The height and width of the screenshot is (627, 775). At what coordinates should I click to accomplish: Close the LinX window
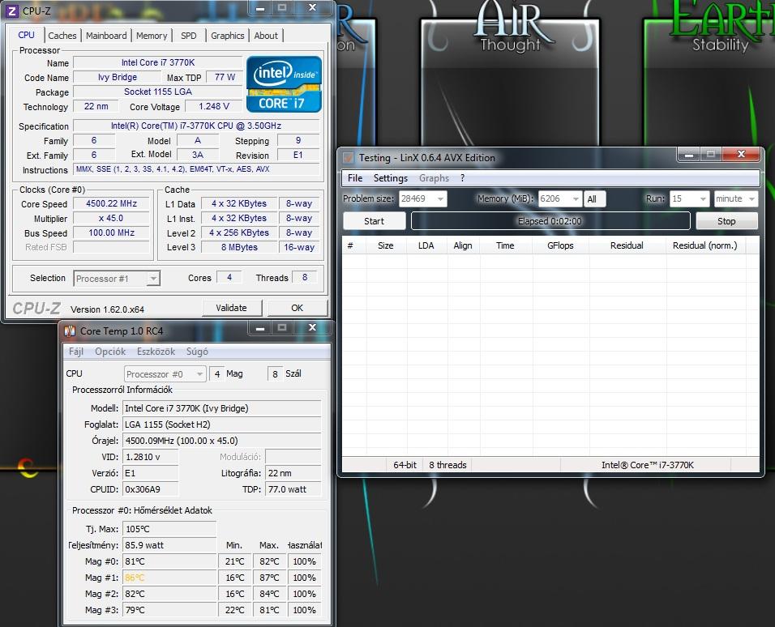(740, 155)
